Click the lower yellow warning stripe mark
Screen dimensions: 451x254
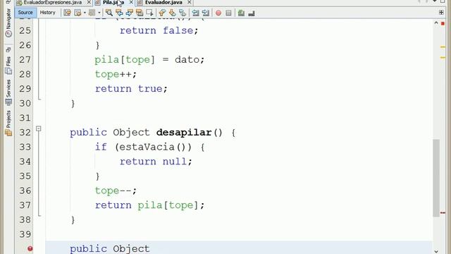coord(443,58)
